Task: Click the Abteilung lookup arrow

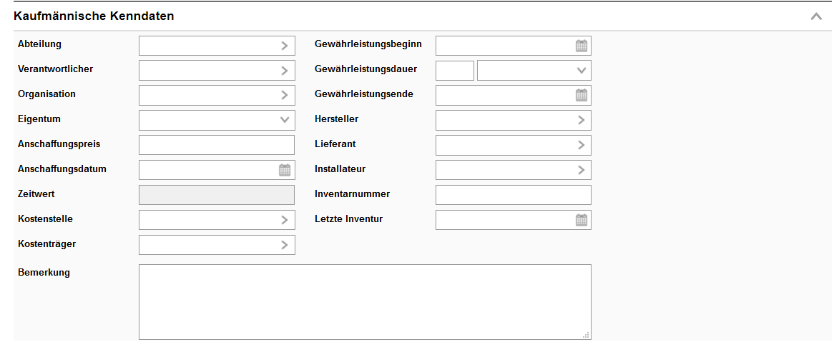Action: pyautogui.click(x=285, y=46)
